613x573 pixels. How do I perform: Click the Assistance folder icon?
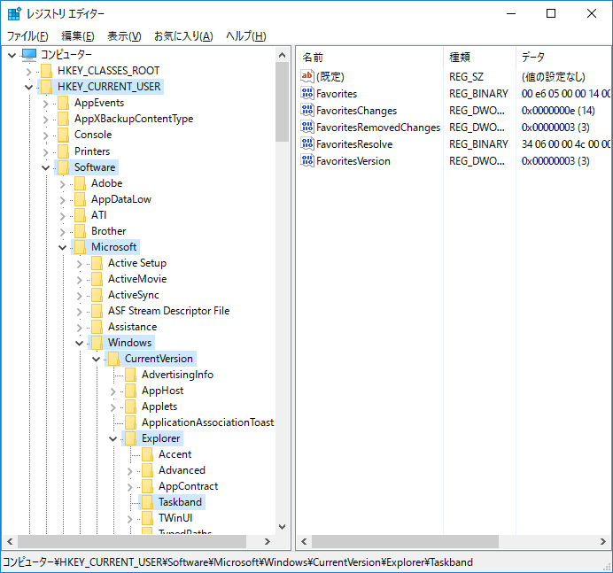coord(97,327)
